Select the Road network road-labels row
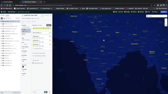Screen dimensions: 168x94 tap(10, 31)
